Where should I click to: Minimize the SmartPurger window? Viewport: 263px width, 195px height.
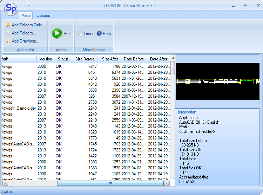coord(233,6)
